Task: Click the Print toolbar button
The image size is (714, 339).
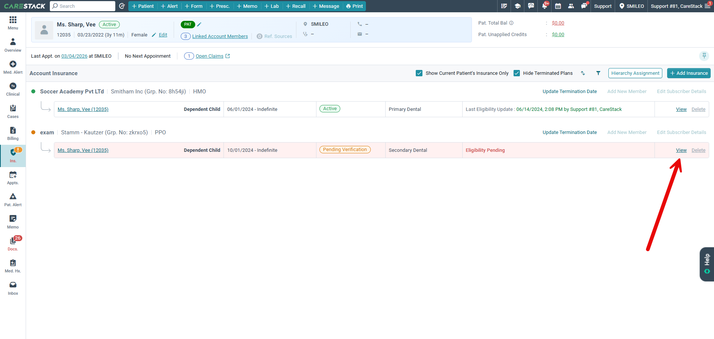Action: point(354,6)
